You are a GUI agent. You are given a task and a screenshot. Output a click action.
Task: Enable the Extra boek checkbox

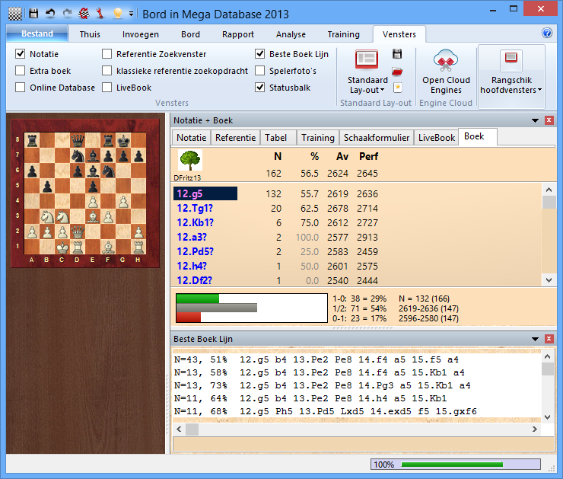coord(20,71)
